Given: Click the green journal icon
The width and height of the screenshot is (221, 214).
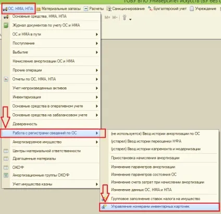Looking at the screenshot, I should 6,25.
